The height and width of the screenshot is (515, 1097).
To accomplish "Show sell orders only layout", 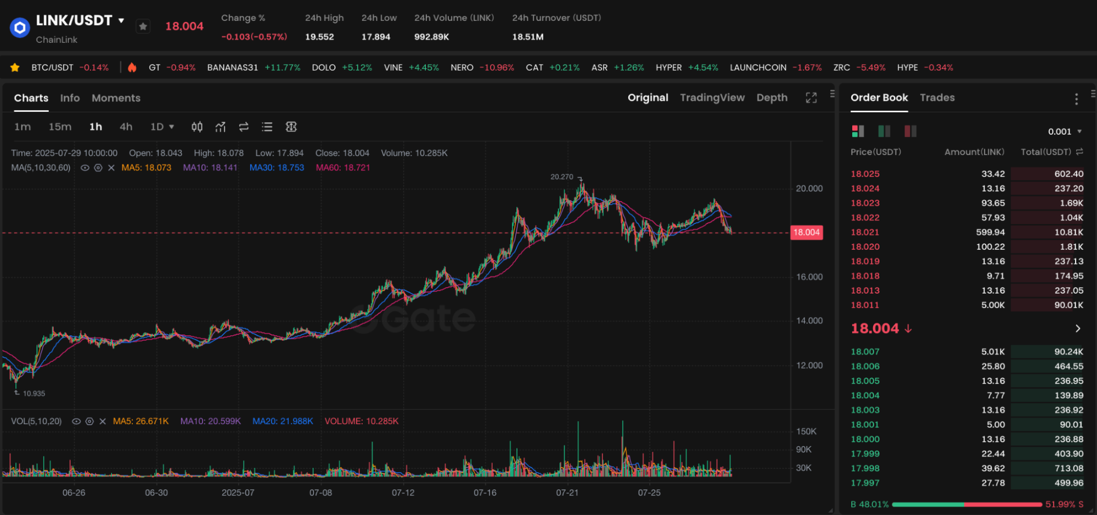I will (910, 131).
